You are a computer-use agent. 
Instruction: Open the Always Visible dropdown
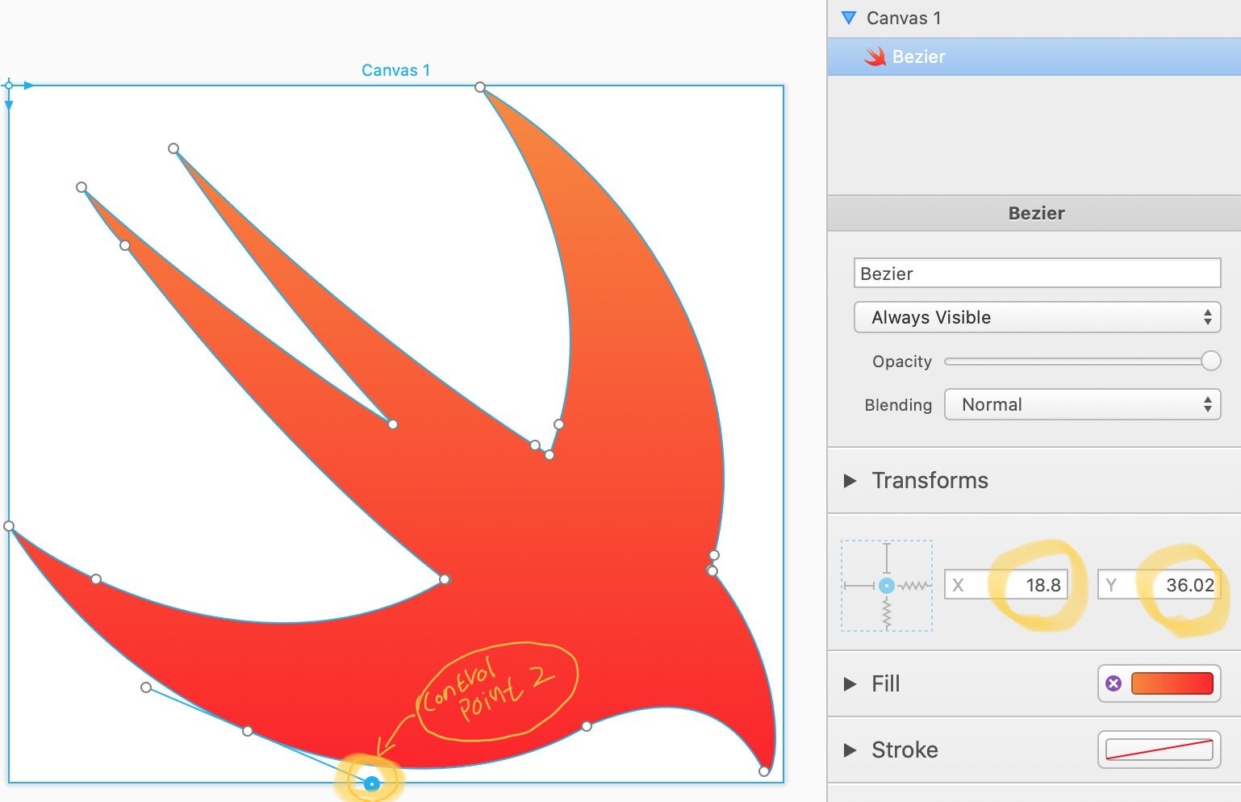(x=1036, y=317)
